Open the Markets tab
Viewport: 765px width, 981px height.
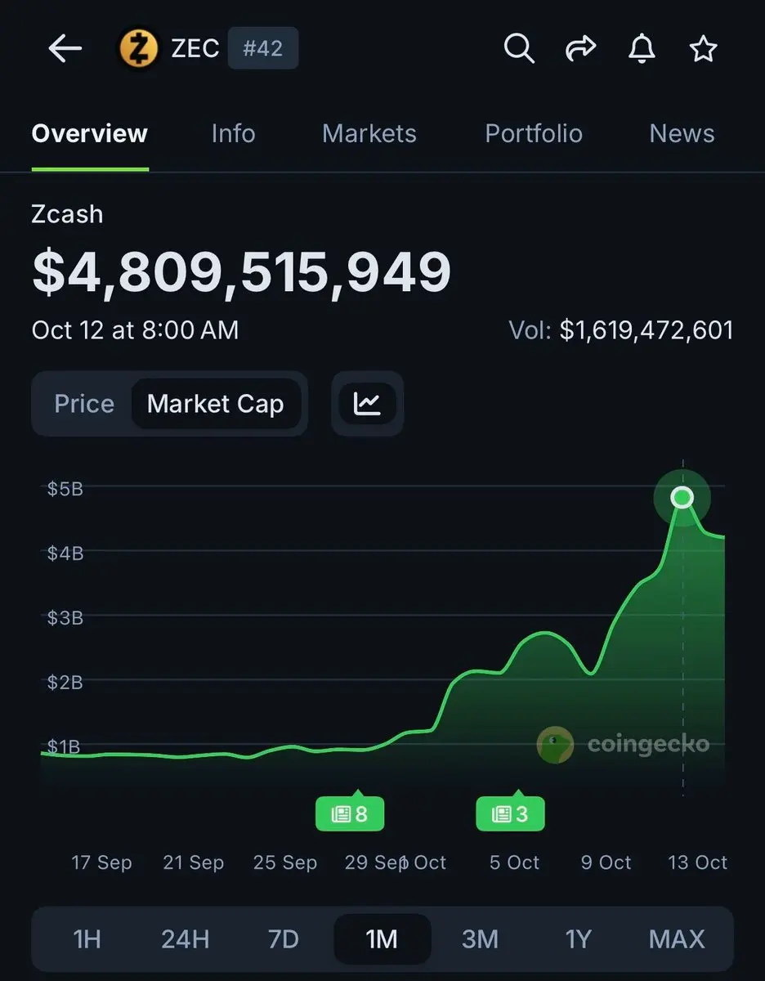point(369,133)
